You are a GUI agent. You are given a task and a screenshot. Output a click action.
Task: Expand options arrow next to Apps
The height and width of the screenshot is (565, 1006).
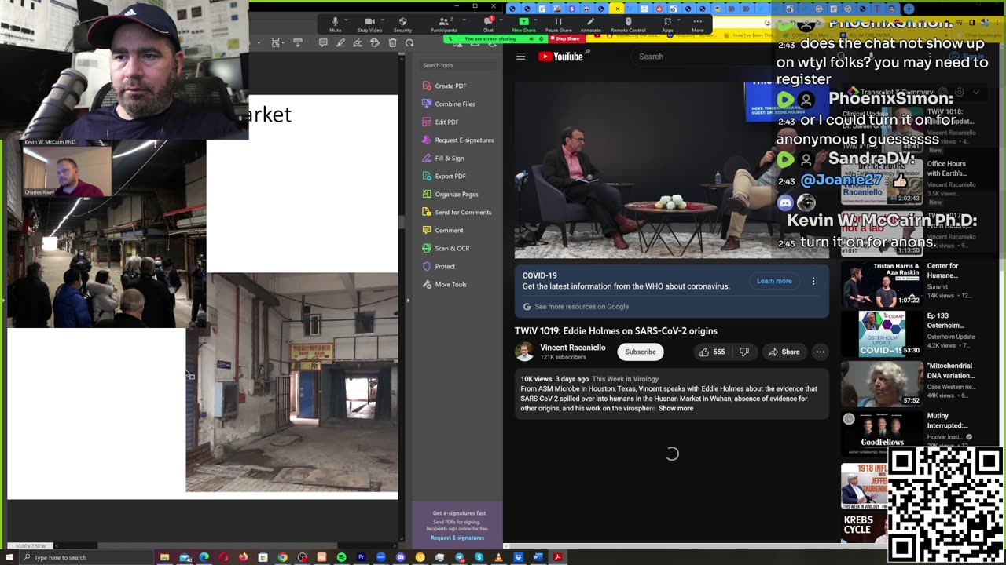tap(681, 20)
